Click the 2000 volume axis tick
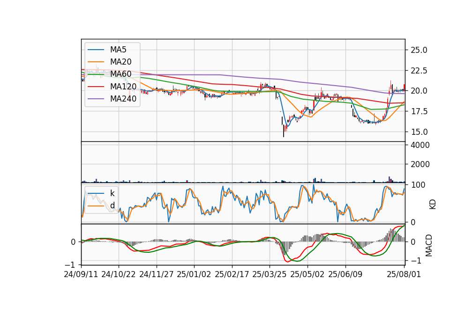This screenshot has height=323, width=450. pos(420,164)
